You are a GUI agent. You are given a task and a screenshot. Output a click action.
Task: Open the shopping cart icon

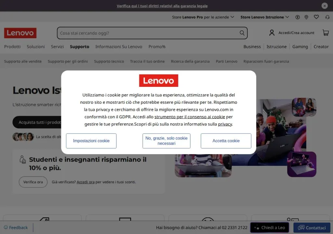pos(326,33)
